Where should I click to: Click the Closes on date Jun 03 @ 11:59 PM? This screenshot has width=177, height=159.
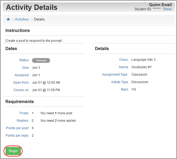coord(46,90)
